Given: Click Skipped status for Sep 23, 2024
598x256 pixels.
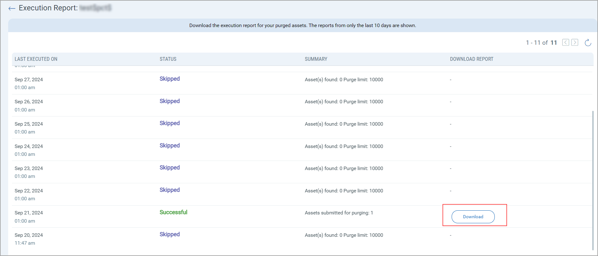Looking at the screenshot, I should pyautogui.click(x=170, y=168).
